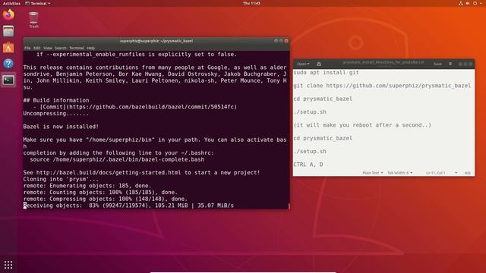This screenshot has width=486, height=273.
Task: Open the terminal Help menu
Action: pos(91,48)
